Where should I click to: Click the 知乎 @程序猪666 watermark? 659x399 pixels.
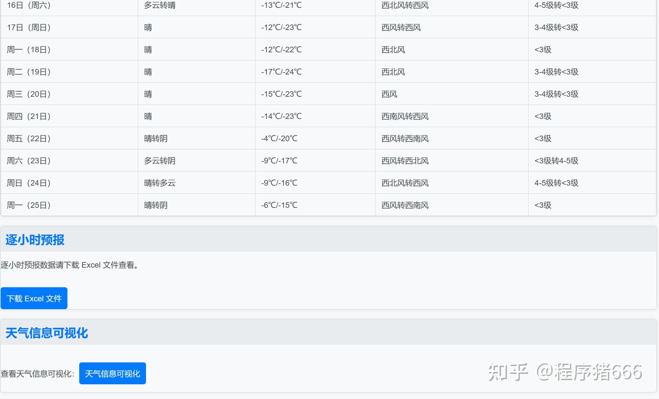[565, 372]
